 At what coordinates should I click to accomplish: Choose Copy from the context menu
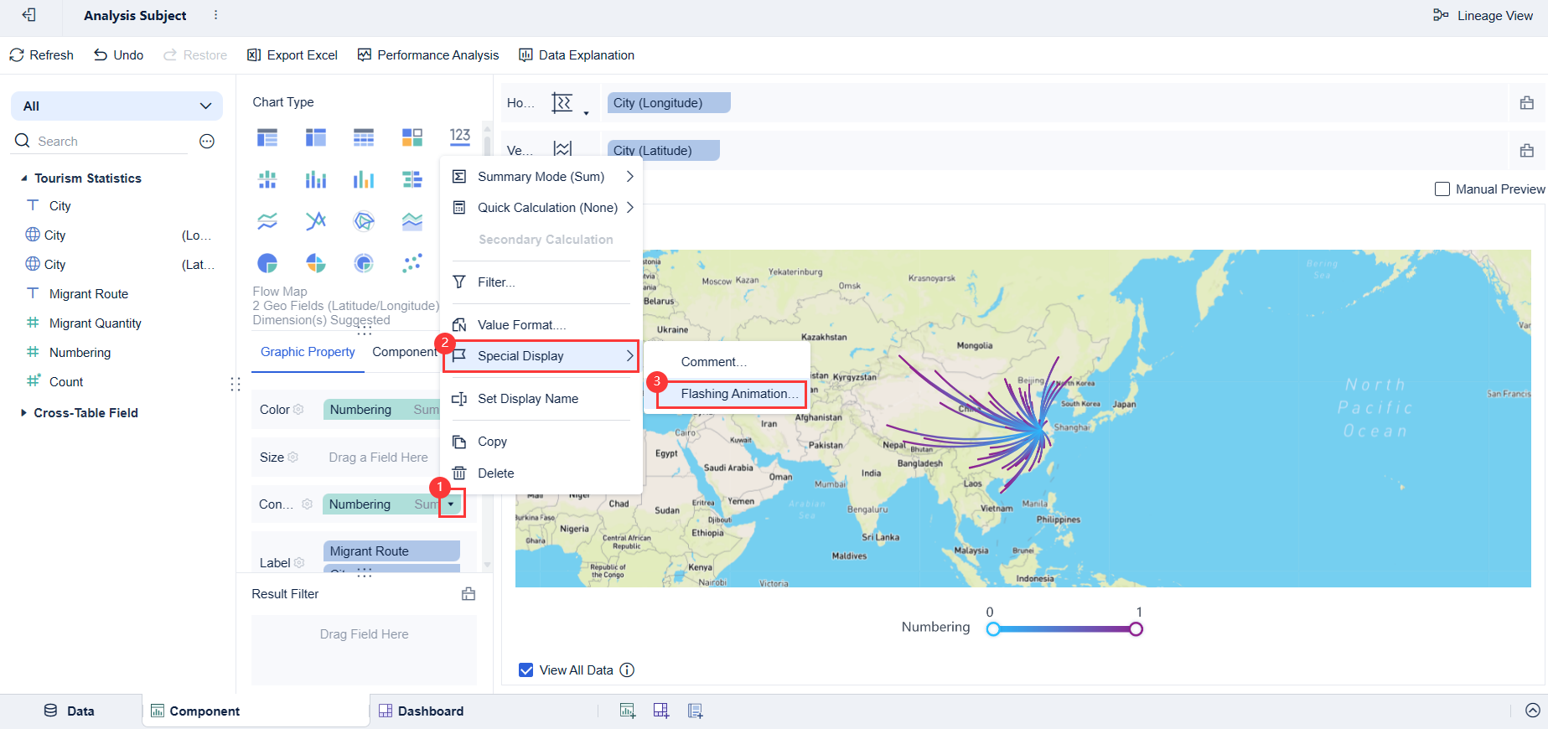click(x=542, y=442)
